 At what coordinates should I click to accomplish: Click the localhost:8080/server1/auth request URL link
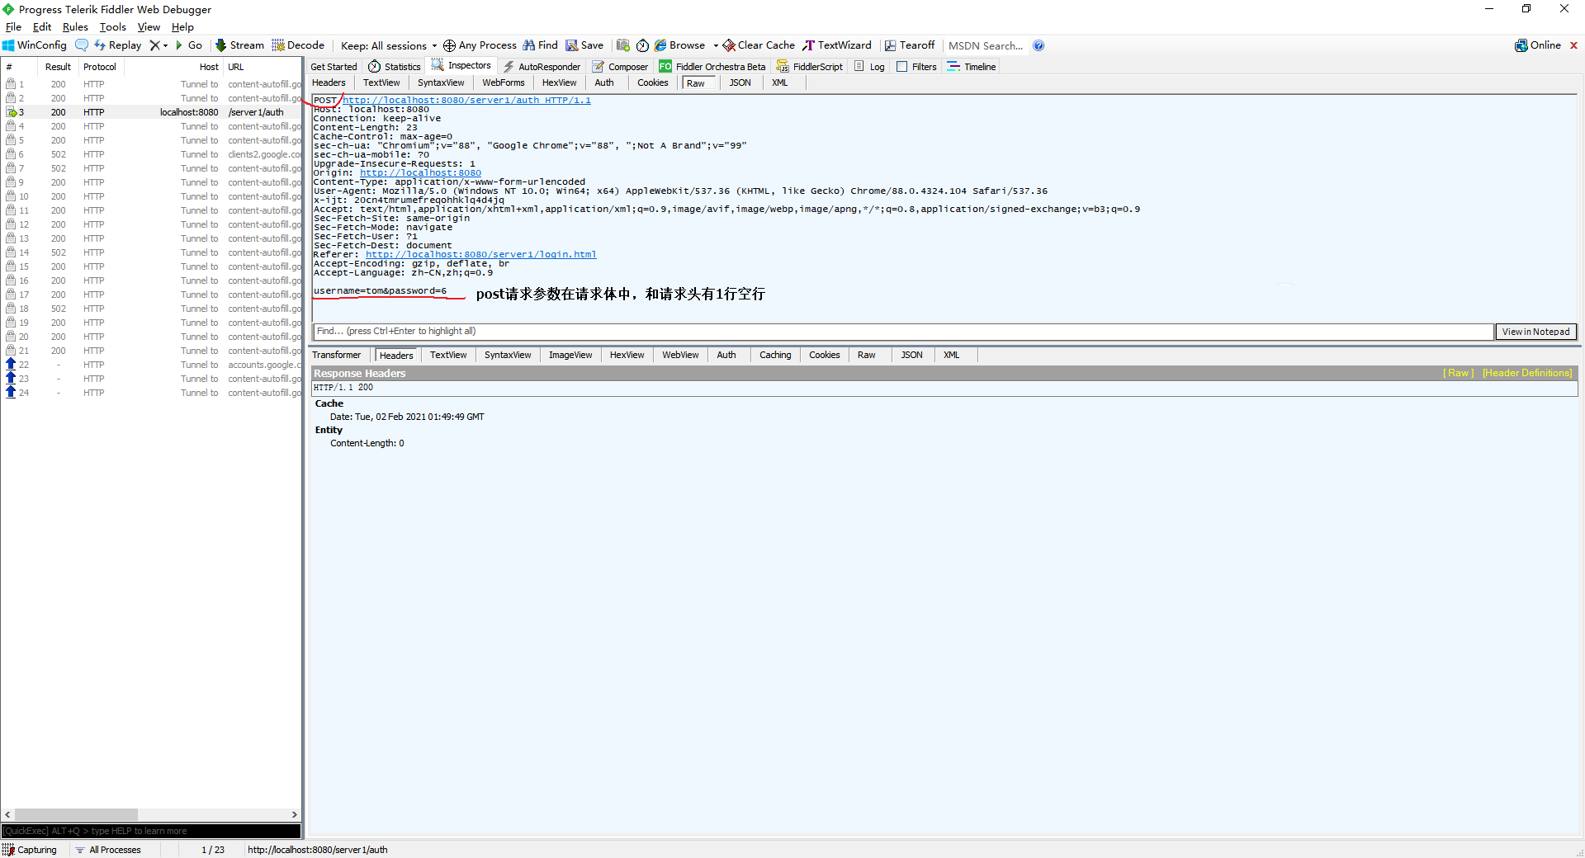[466, 100]
